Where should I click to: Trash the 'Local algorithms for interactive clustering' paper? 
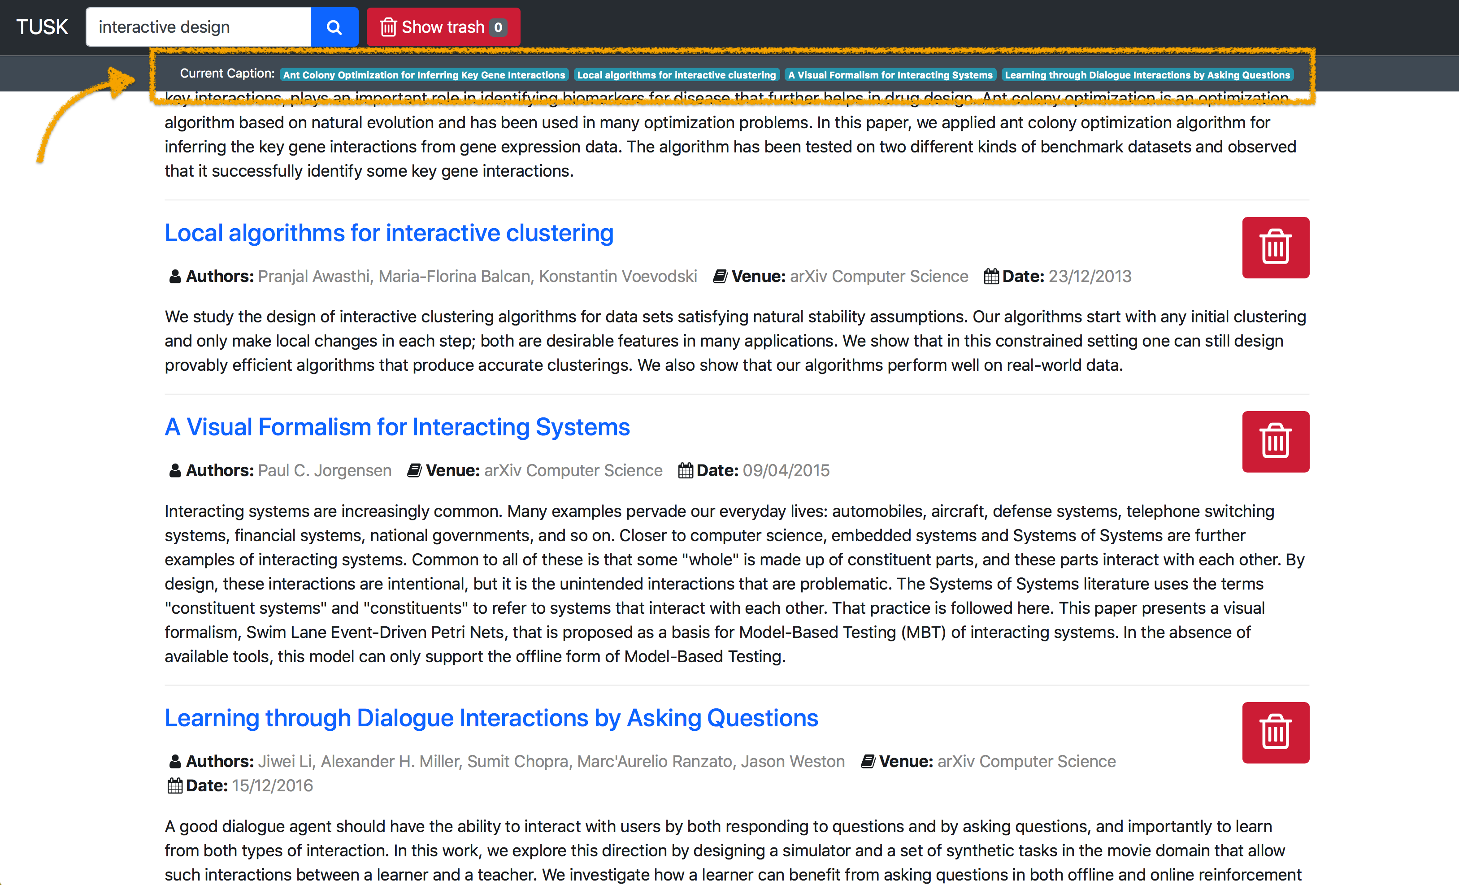[1276, 247]
